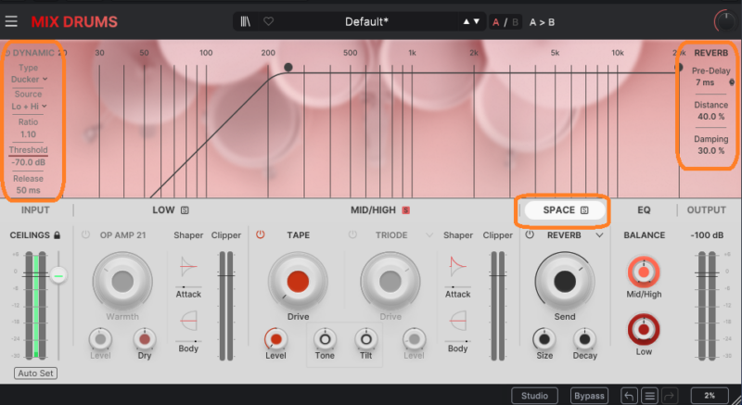Screen dimensions: 742x405
Task: Open the hamburger main menu
Action: tap(11, 20)
